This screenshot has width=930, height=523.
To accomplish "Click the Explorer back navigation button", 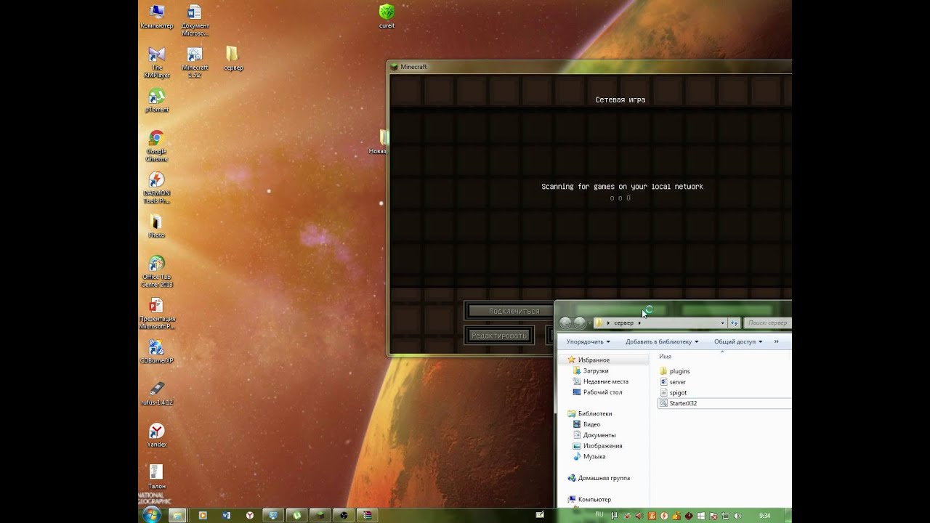I will point(565,323).
